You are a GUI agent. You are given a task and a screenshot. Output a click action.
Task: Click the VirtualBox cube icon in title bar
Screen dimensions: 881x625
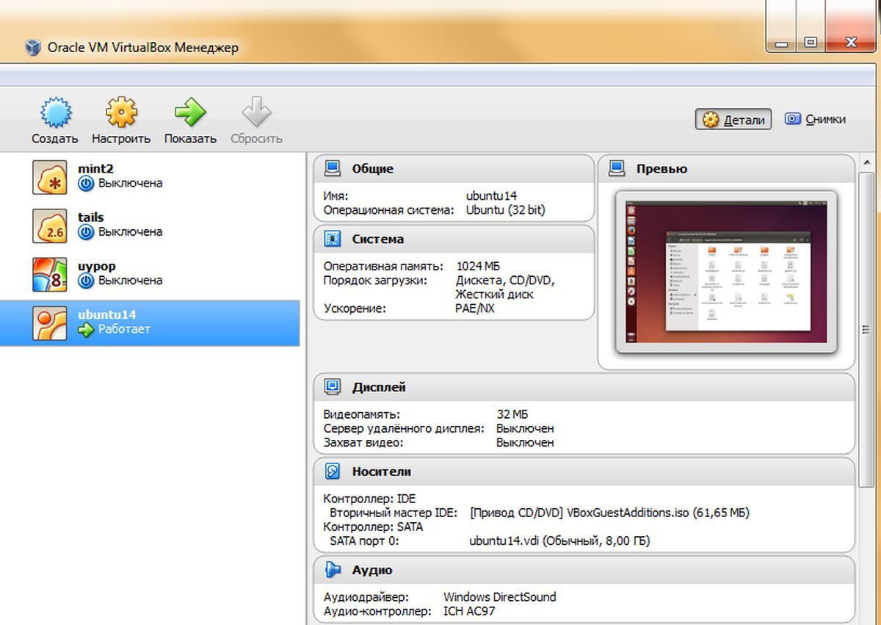33,48
